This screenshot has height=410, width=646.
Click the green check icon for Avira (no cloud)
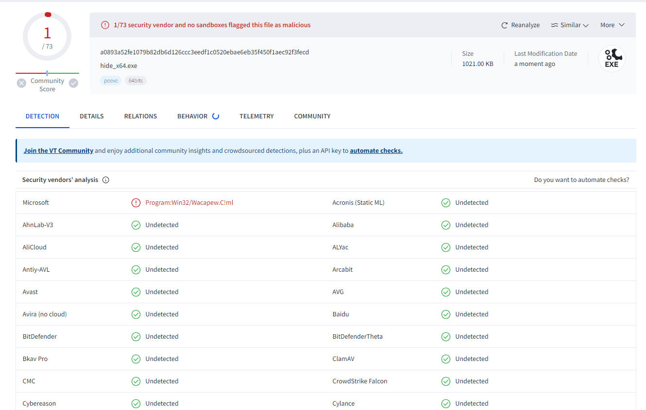(136, 314)
